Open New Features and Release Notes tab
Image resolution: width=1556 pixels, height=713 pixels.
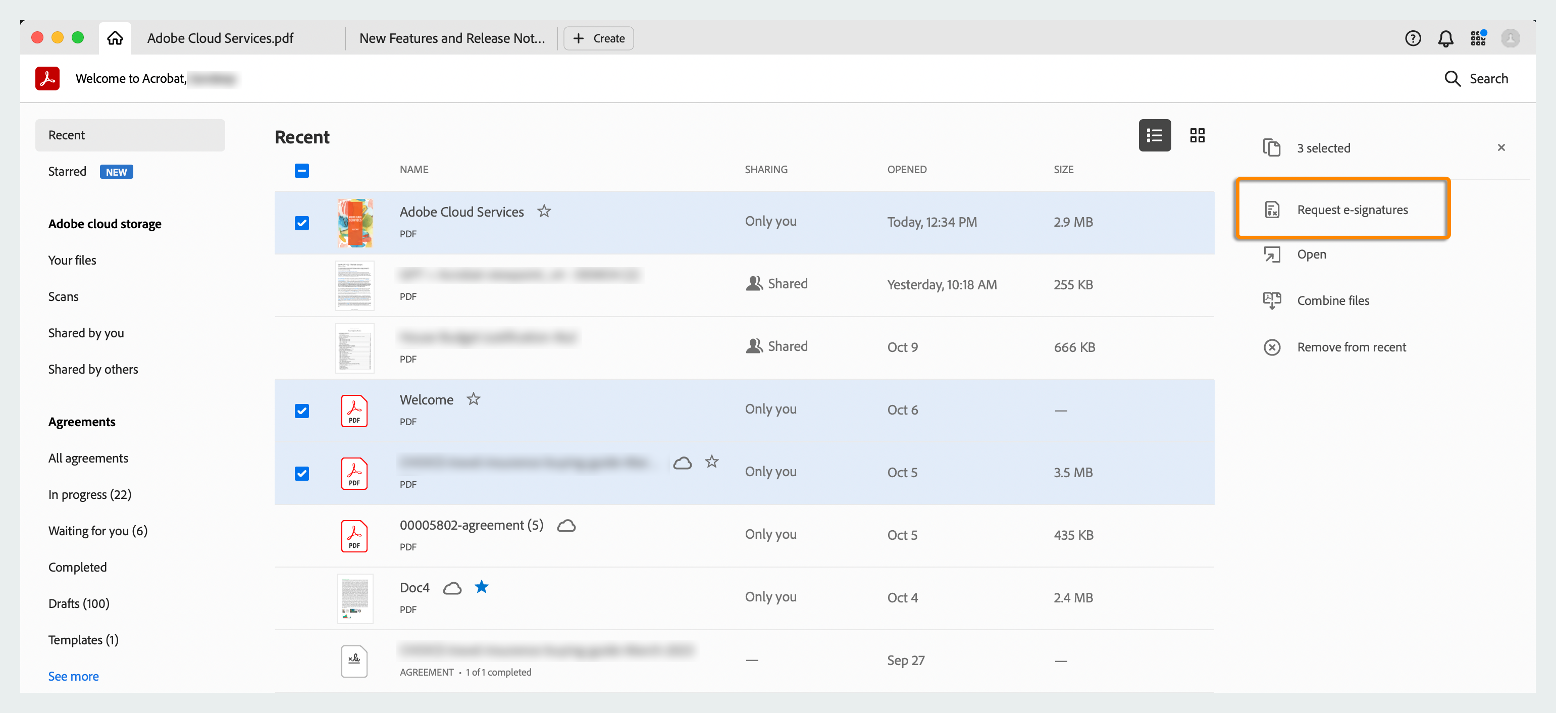click(x=451, y=39)
